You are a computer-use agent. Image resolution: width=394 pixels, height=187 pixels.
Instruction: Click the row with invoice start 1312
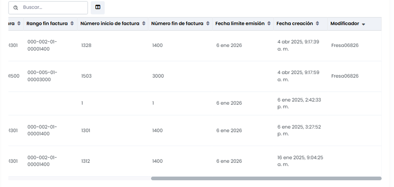tap(87, 161)
